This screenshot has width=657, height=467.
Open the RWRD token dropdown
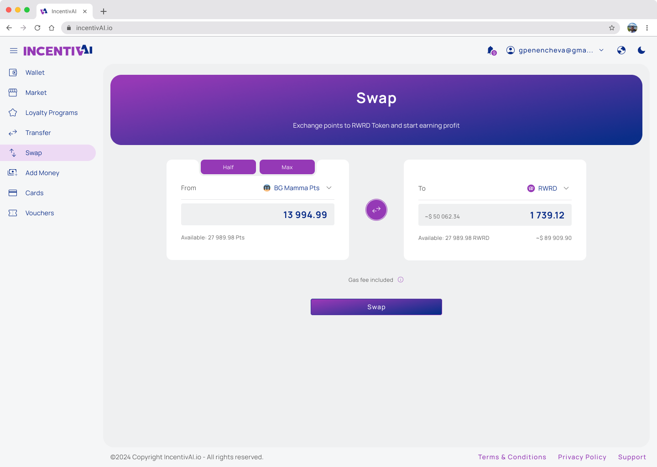click(x=548, y=188)
